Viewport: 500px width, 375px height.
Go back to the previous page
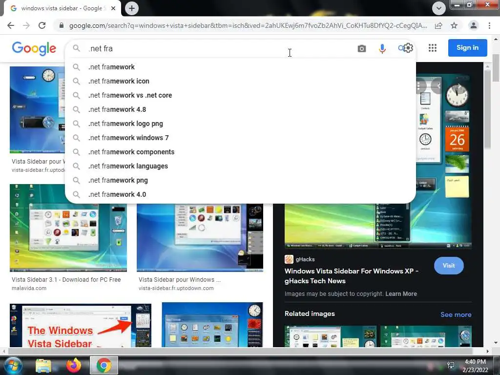coord(11,25)
